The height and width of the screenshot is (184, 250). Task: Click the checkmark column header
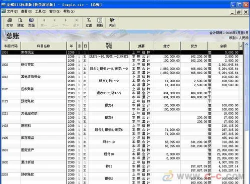(x=241, y=46)
